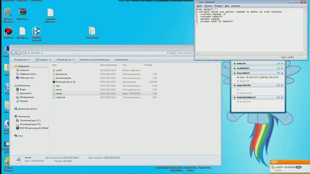310x174 pixels.
Task: Toggle fack009023 network status in Hamachi
Action: [234, 68]
